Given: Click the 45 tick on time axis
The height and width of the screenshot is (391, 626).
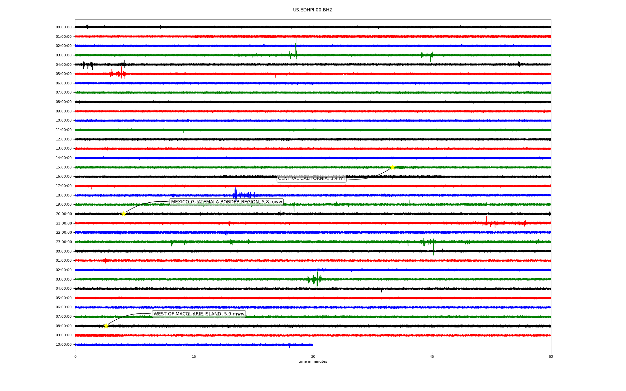Looking at the screenshot, I should (432, 356).
